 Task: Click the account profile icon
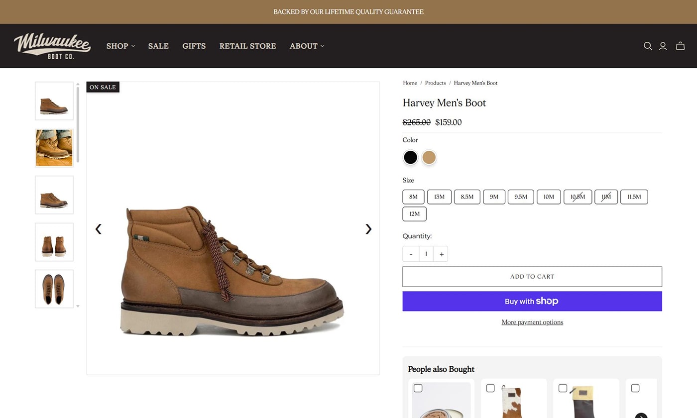663,46
